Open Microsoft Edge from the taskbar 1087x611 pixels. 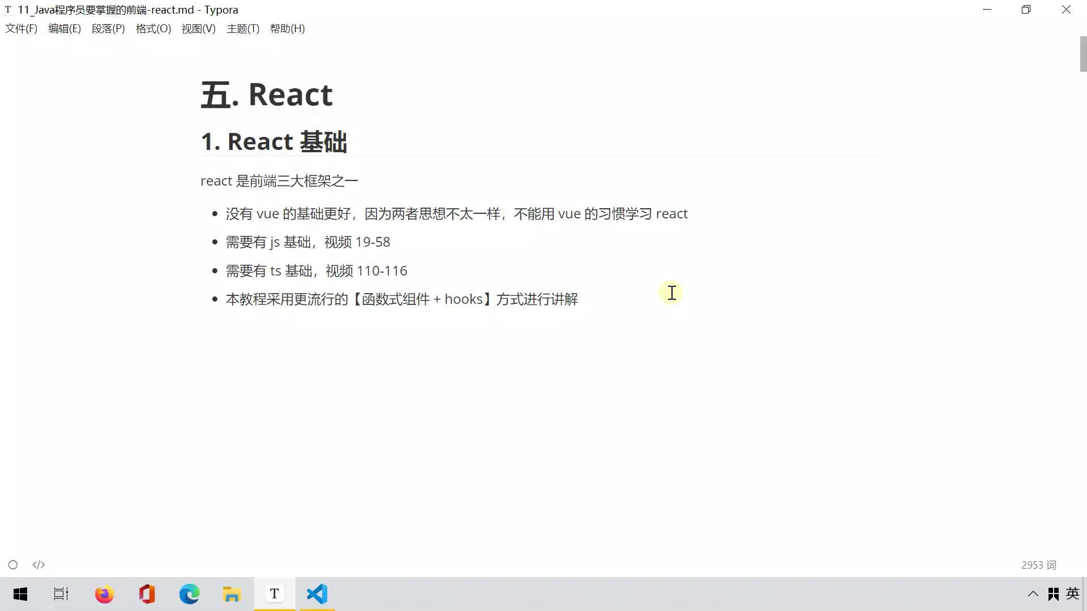190,594
